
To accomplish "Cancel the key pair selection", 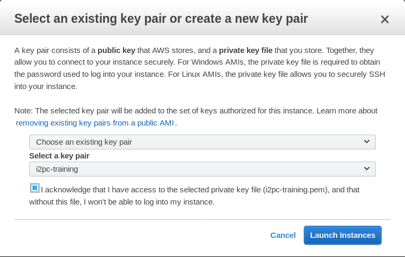I will click(283, 235).
